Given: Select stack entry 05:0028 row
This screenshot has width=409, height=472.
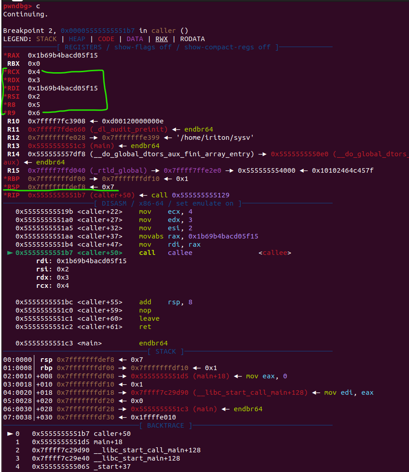Looking at the screenshot, I should click(x=73, y=401).
